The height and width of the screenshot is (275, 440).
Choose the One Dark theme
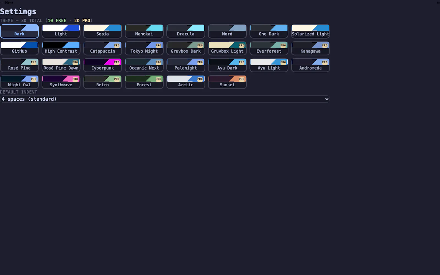click(269, 31)
